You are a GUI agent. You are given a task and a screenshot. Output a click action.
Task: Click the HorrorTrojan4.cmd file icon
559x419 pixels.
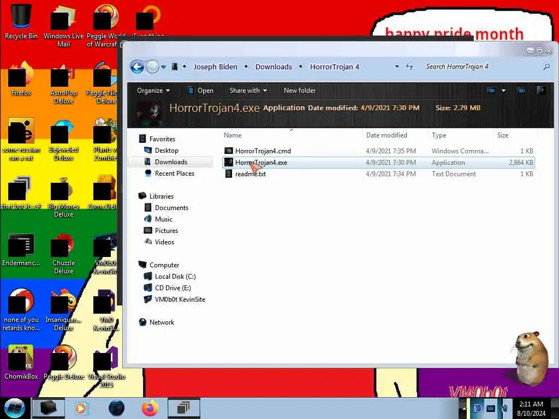point(229,151)
